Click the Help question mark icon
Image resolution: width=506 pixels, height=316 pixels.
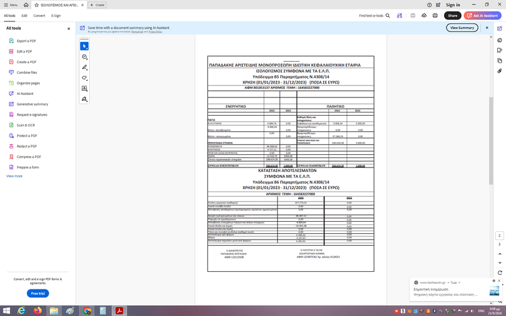(429, 5)
